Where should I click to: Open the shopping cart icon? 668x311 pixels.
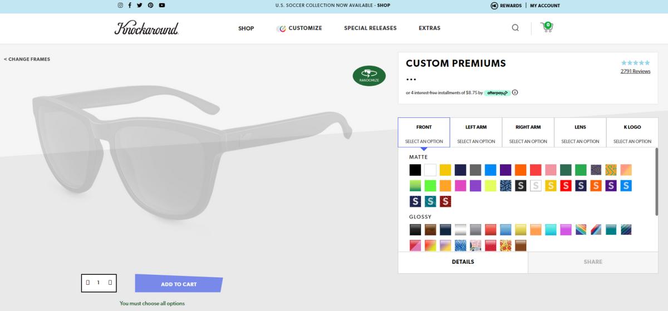click(547, 28)
